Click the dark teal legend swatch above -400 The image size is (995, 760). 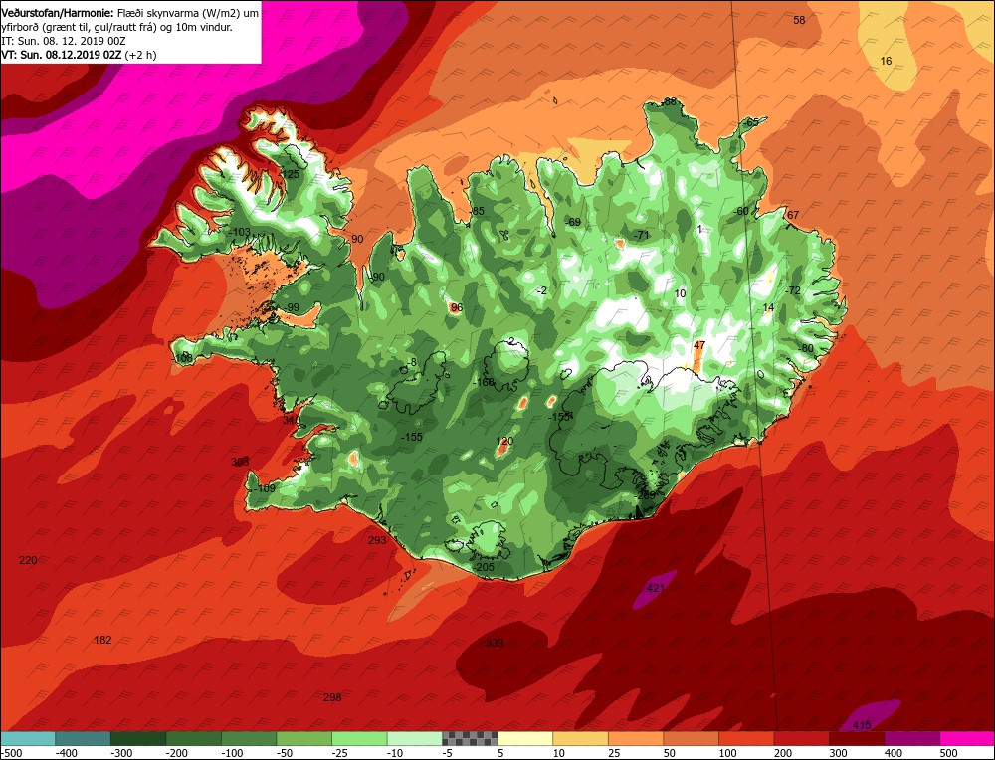83,738
